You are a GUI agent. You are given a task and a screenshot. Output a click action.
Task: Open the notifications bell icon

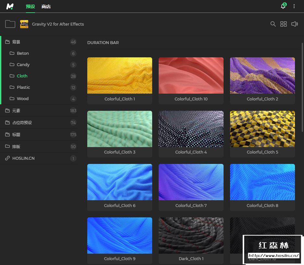(x=283, y=6)
